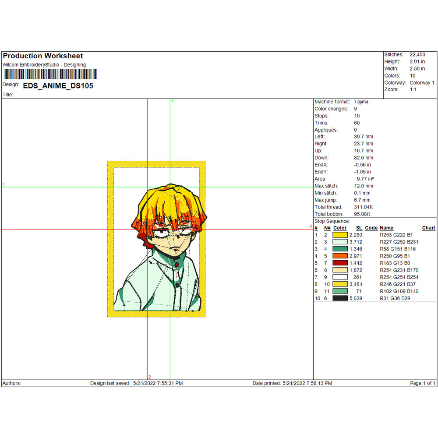Image resolution: width=438 pixels, height=438 pixels.
Task: Click the cream swatch in stop 6
Action: click(x=340, y=270)
